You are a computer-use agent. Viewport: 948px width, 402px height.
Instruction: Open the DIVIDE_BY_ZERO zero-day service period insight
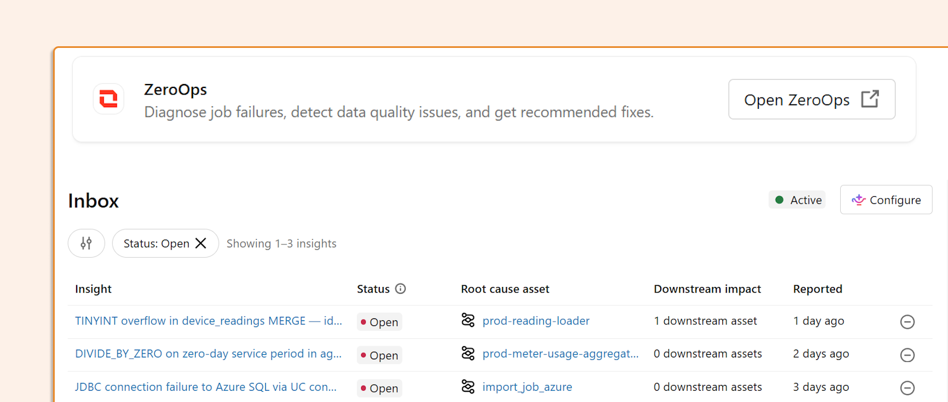click(x=208, y=354)
